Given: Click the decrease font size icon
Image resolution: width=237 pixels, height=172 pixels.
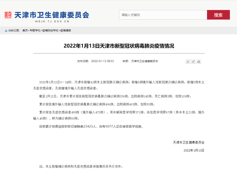Looking at the screenshot, I should (x=188, y=61).
